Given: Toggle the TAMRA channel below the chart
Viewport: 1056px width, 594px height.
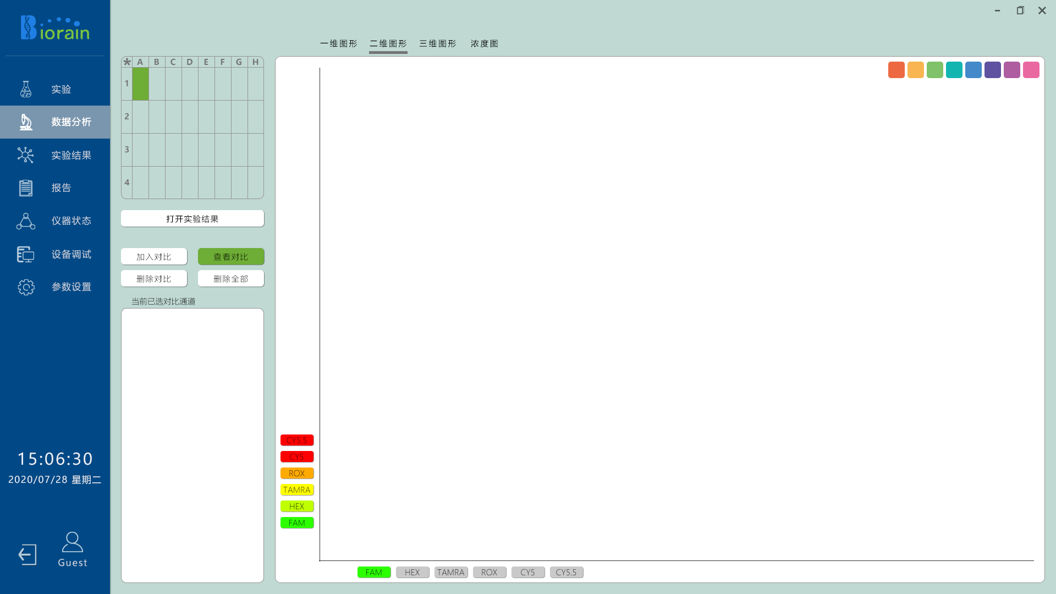Looking at the screenshot, I should coord(451,572).
